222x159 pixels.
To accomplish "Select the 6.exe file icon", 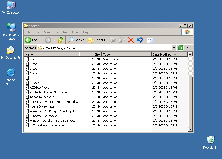I will [27, 64].
